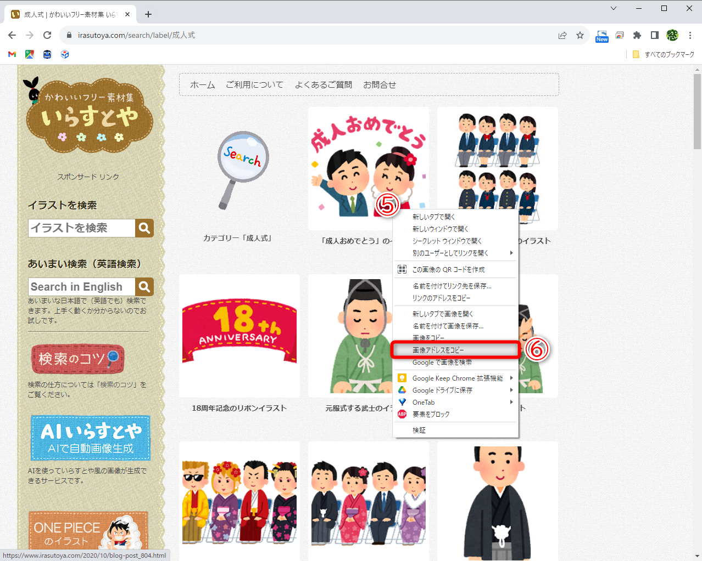702x561 pixels.
Task: Open the Chrome profile avatar
Action: (672, 35)
